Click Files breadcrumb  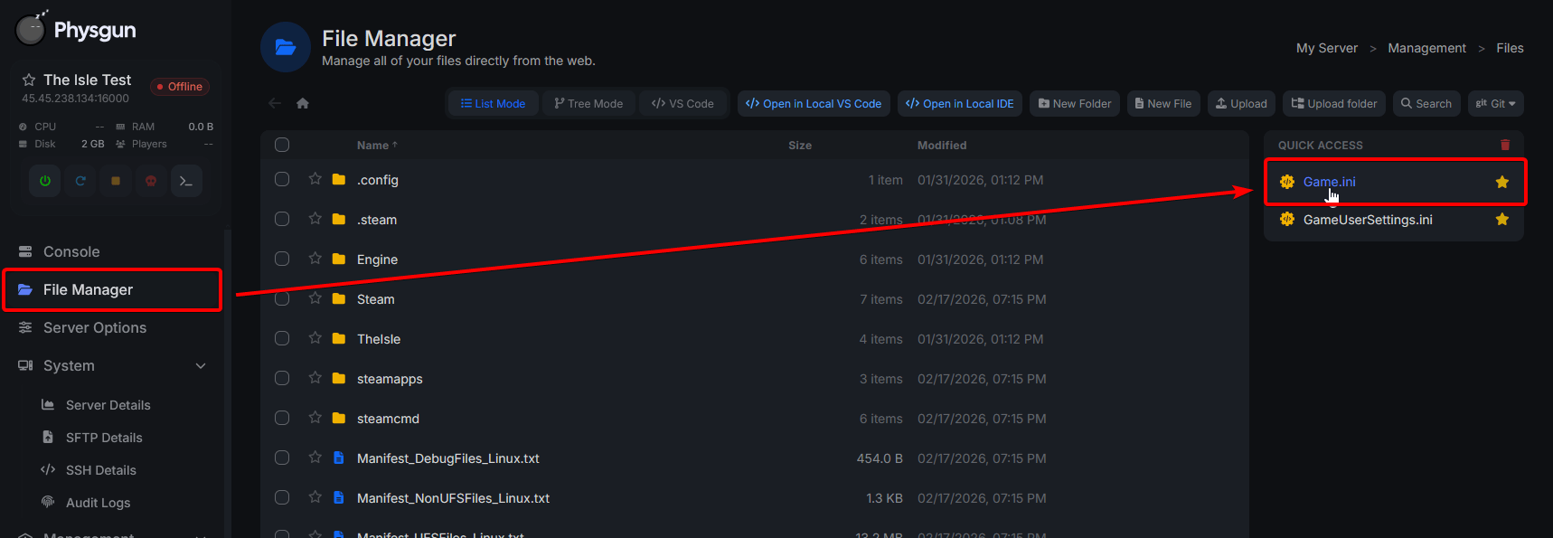pos(1510,48)
